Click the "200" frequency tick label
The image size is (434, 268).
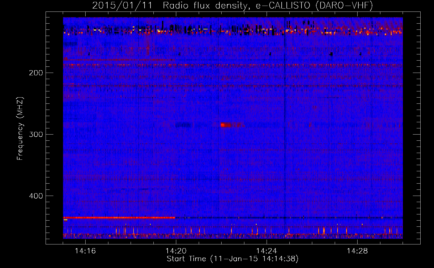(36, 73)
